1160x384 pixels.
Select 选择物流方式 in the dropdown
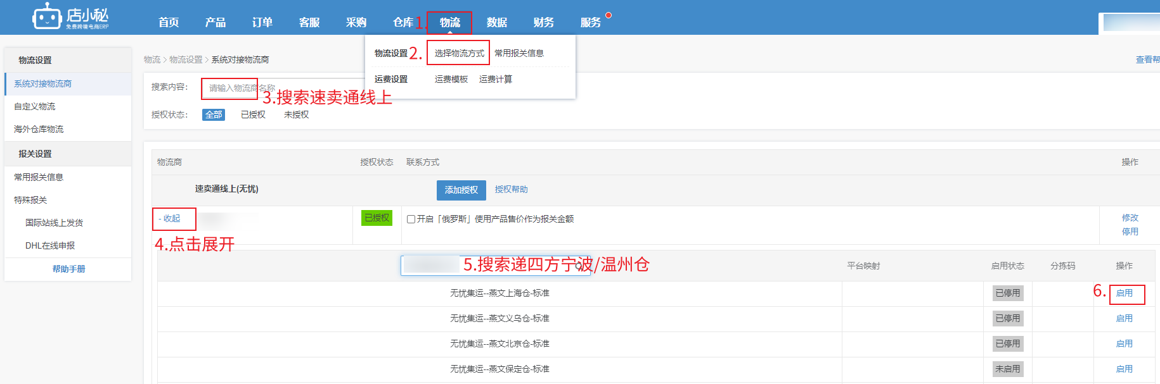click(x=460, y=53)
